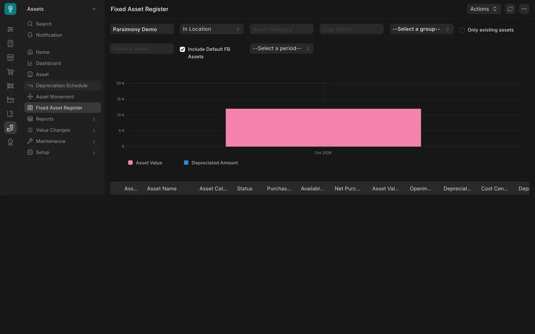Expand the Reports submenu
Viewport: 535px width, 334px height.
tap(63, 119)
